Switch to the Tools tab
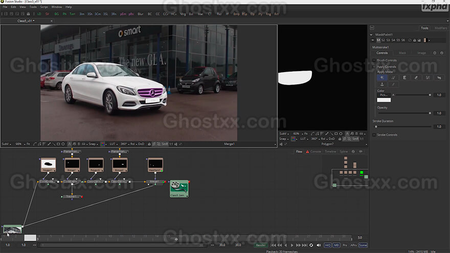 (x=424, y=28)
